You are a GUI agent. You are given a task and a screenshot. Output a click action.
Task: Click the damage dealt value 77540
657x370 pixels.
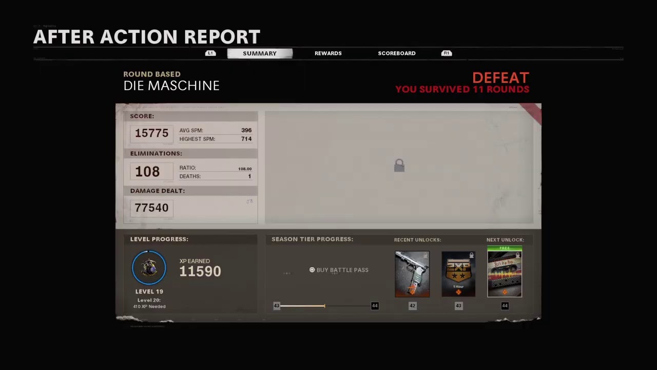(151, 208)
